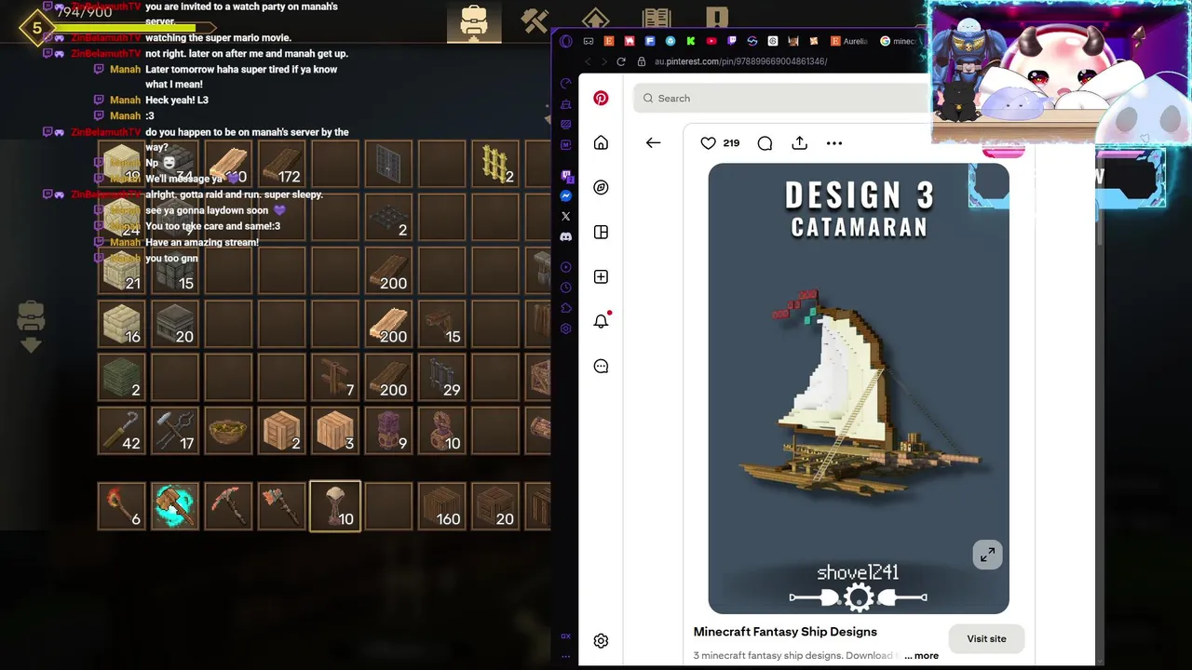Click the 'Minecraft Fantasy Ship Designs' title
Viewport: 1192px width, 670px height.
(x=785, y=632)
